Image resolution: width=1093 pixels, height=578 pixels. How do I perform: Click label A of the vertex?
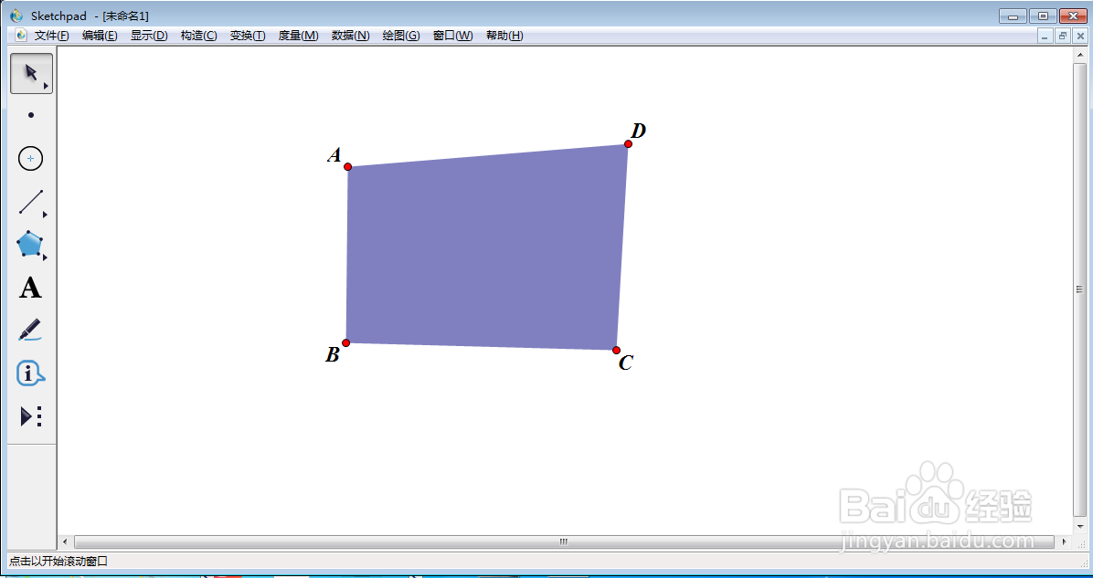334,154
